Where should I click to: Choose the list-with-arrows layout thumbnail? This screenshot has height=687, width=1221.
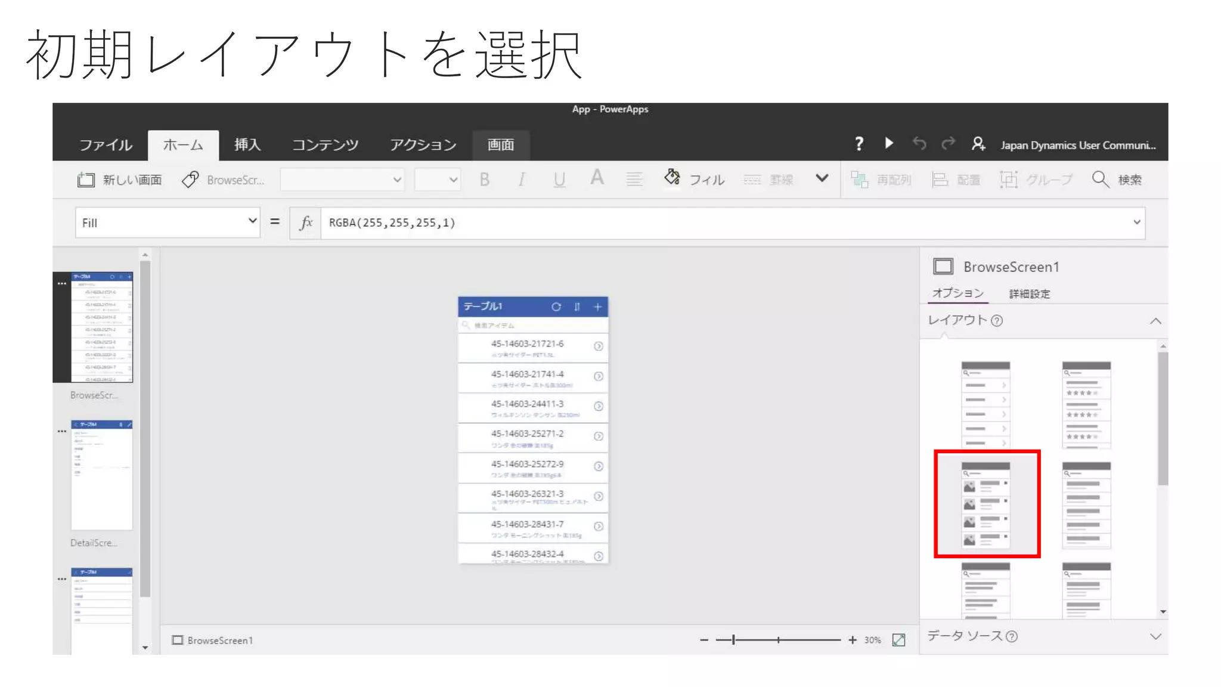[986, 404]
